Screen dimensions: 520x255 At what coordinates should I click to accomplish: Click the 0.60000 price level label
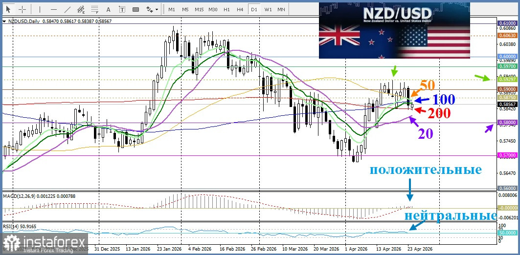click(x=507, y=57)
